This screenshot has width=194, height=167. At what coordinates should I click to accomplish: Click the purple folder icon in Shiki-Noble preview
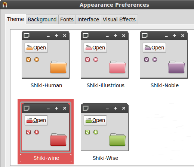coord(176,67)
